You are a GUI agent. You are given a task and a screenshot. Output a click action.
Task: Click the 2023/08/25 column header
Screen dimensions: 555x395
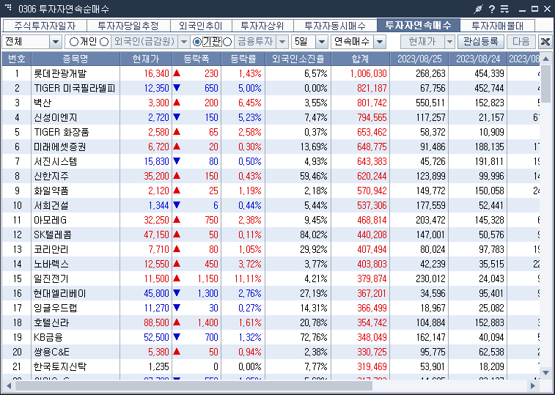[x=419, y=59]
